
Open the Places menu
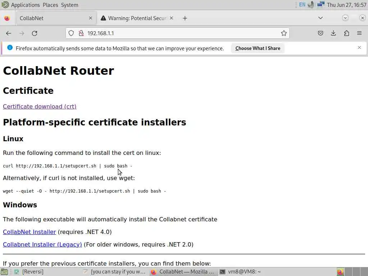(x=50, y=5)
